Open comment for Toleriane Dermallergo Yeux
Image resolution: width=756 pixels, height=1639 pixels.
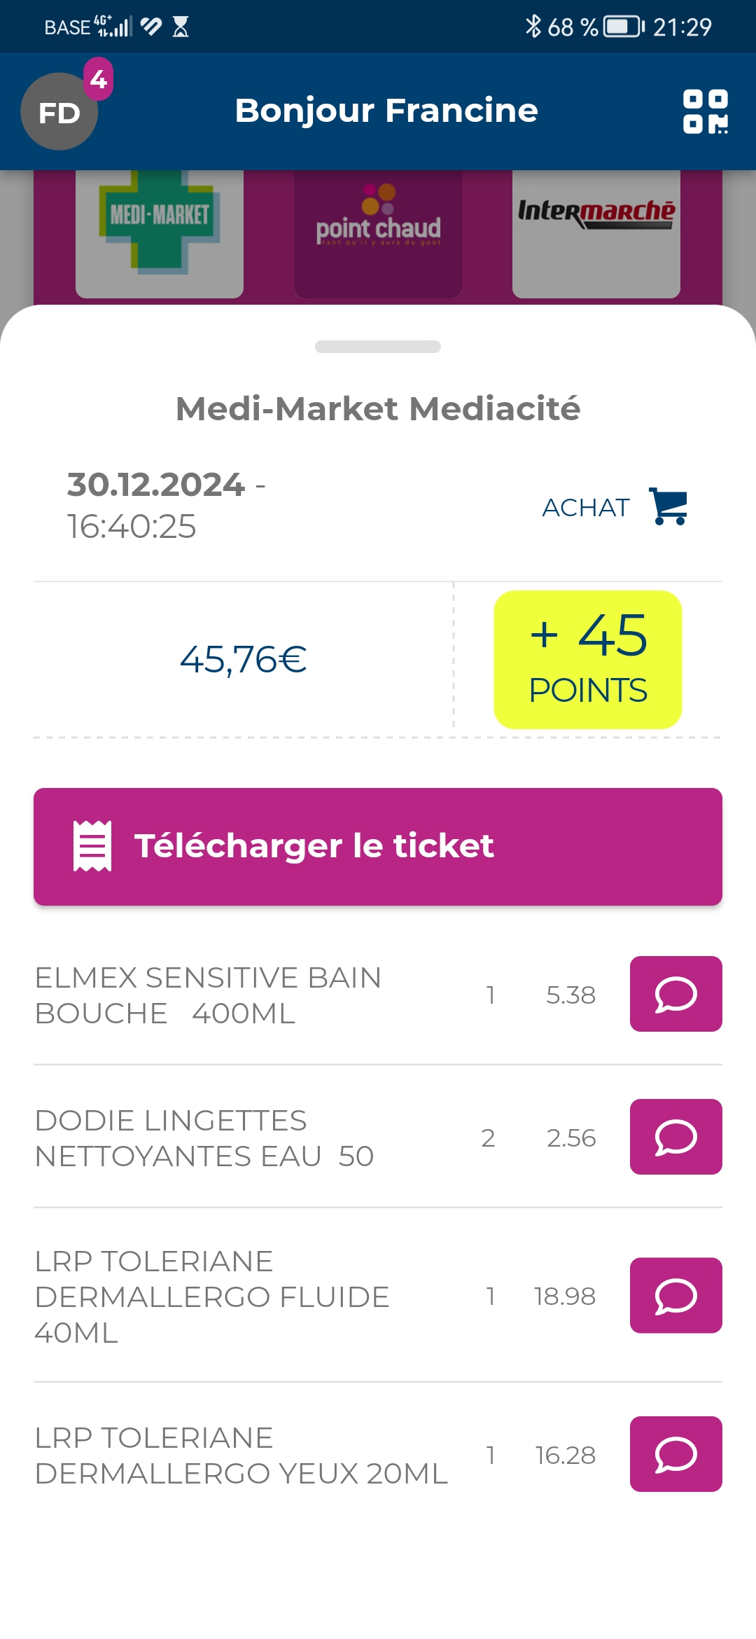(x=675, y=1454)
